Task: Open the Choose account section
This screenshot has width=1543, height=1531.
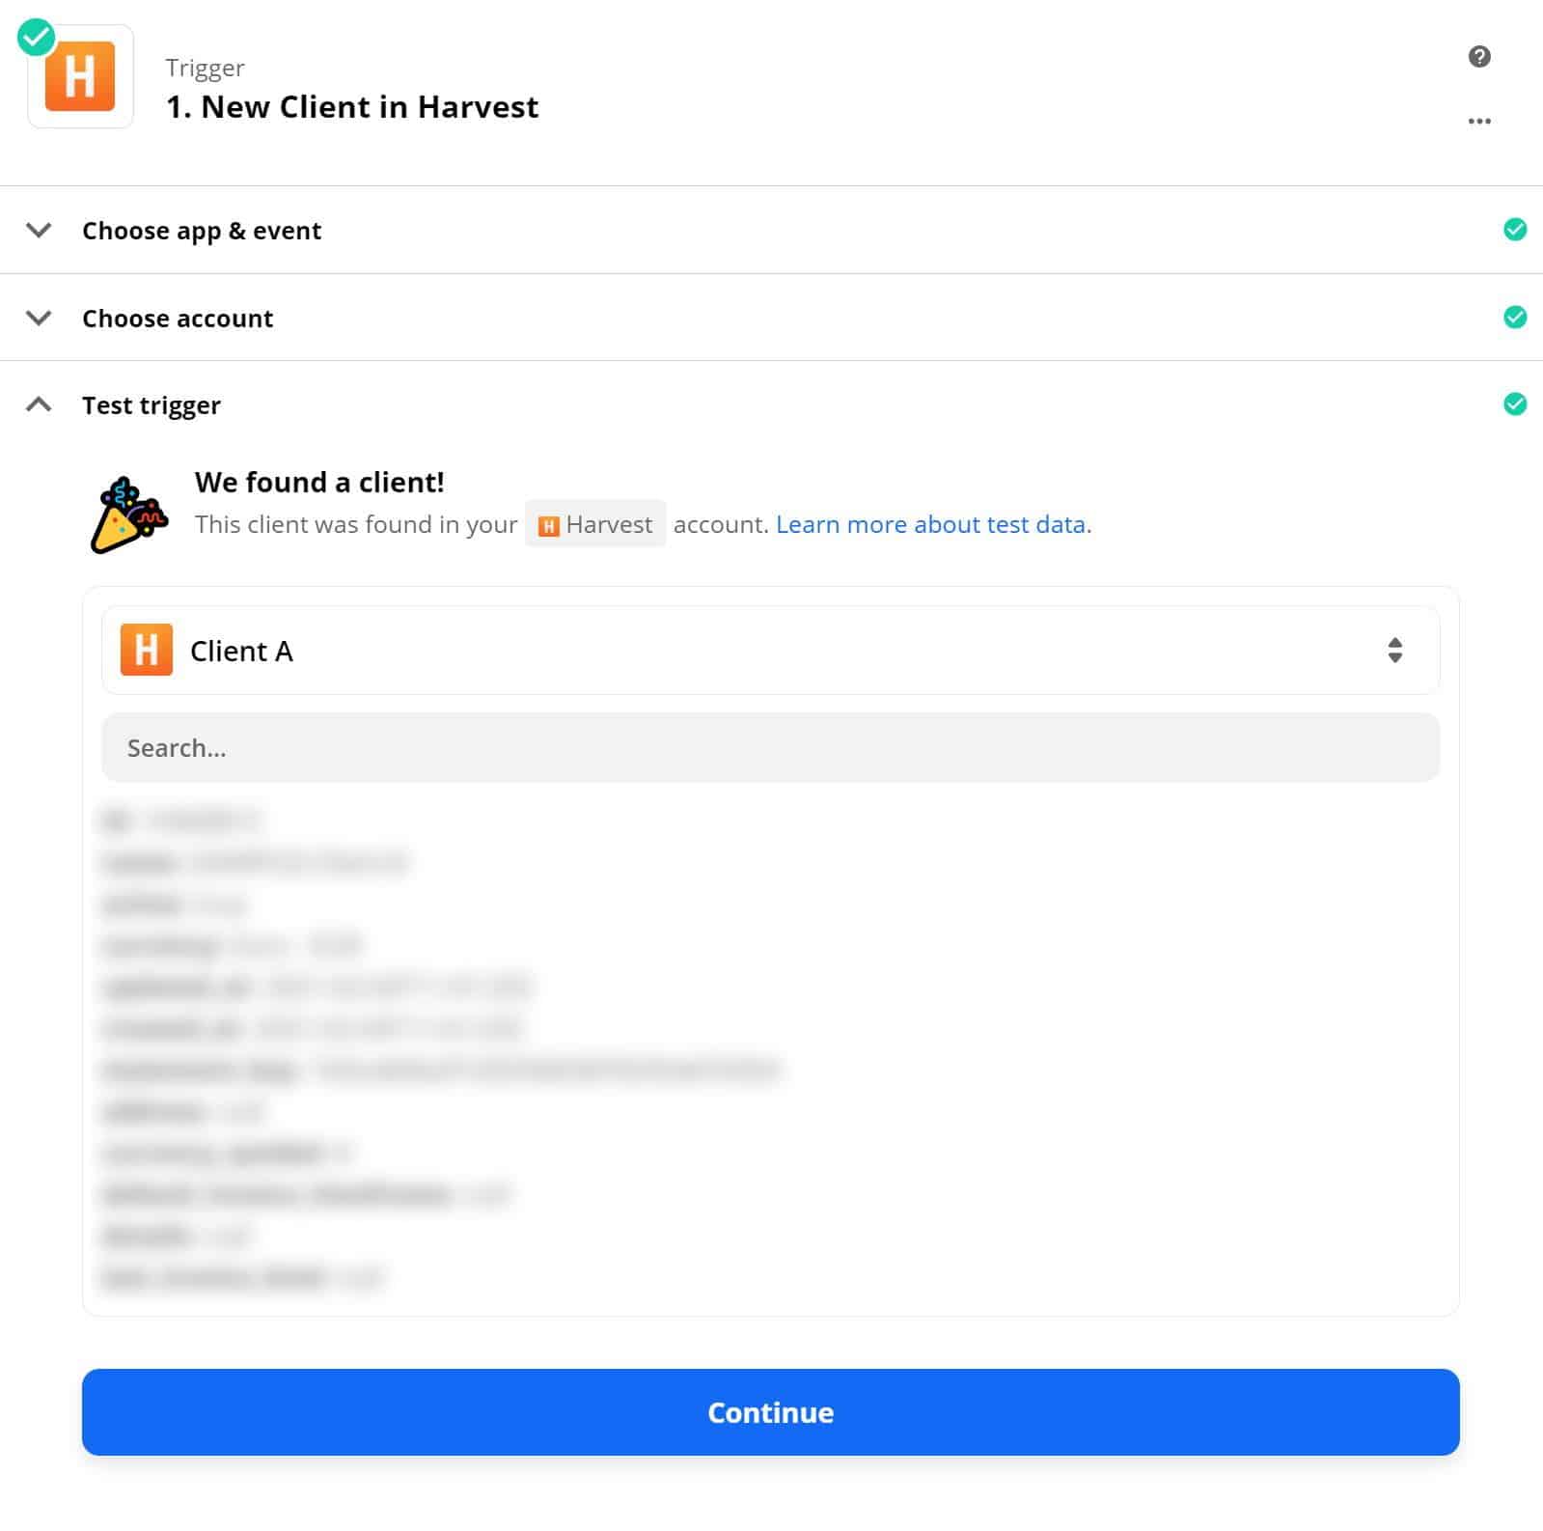Action: 771,318
